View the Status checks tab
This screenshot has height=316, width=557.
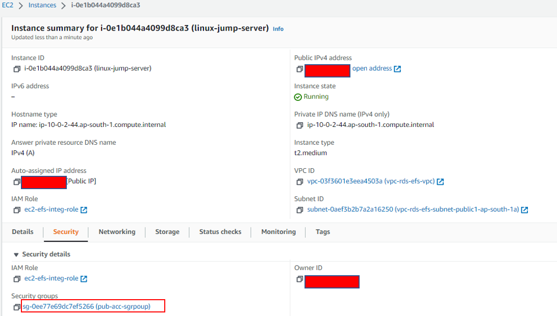click(220, 232)
